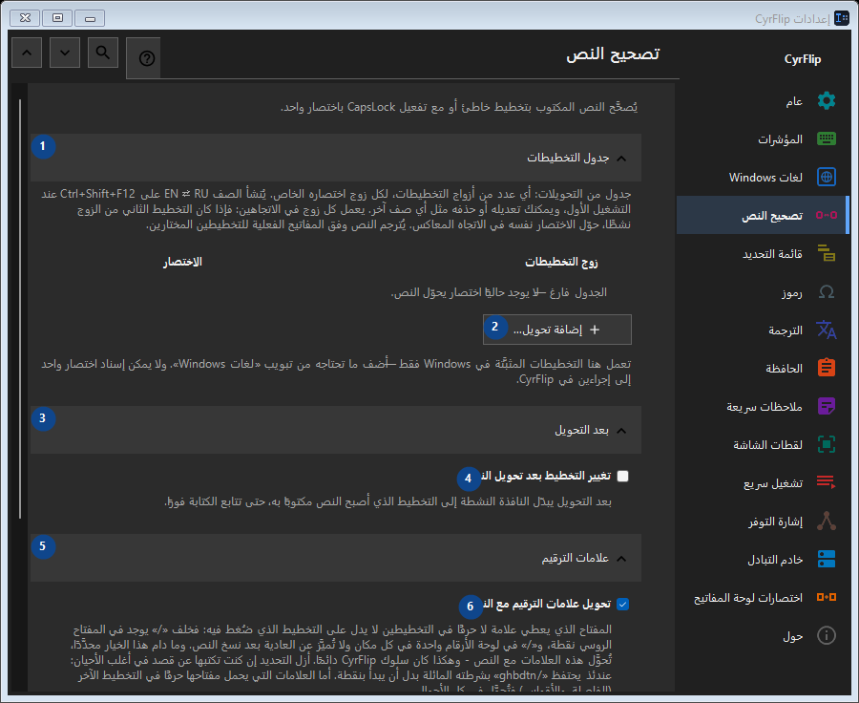Click the CyrFlip app icon in title bar
The image size is (859, 703).
pyautogui.click(x=842, y=18)
